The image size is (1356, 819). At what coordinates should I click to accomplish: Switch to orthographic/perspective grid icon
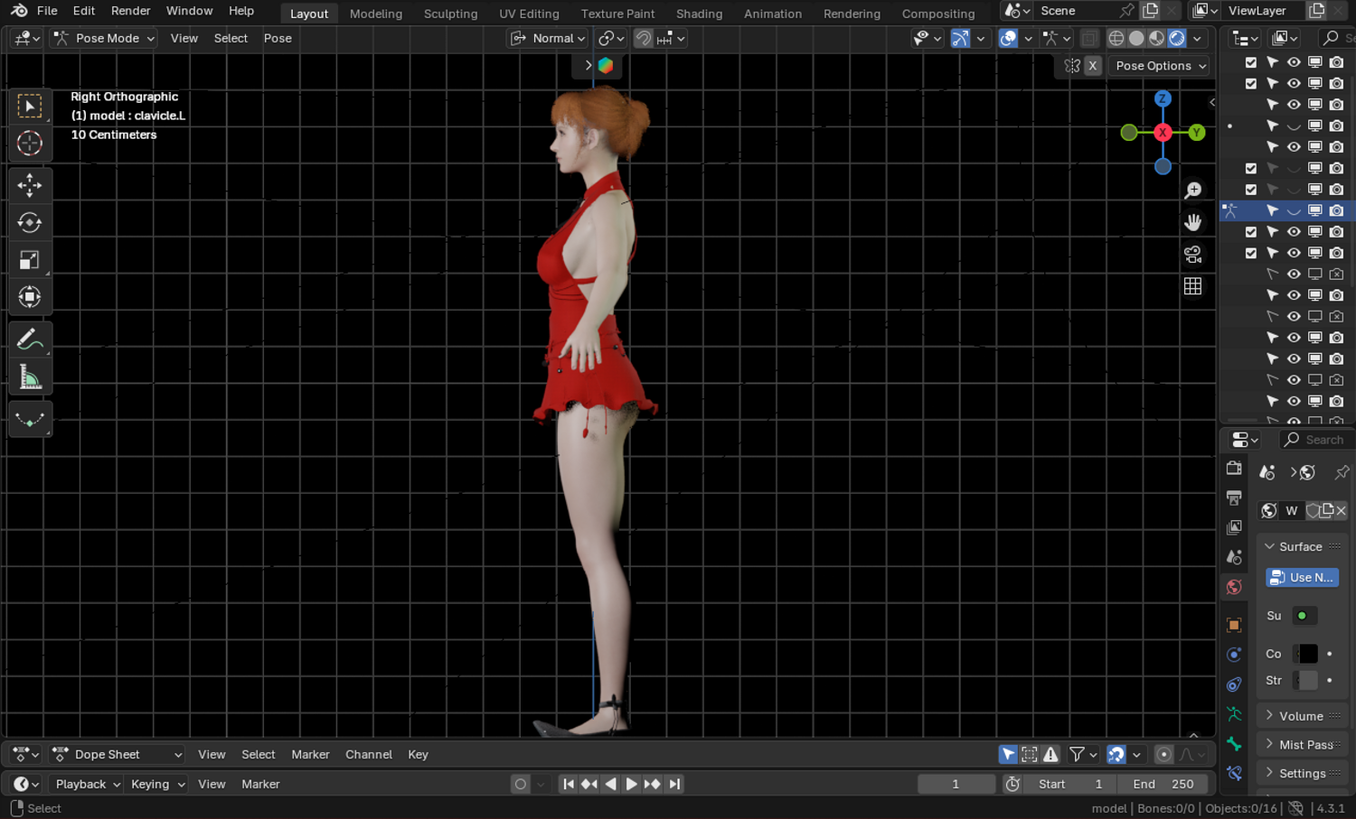click(x=1193, y=286)
